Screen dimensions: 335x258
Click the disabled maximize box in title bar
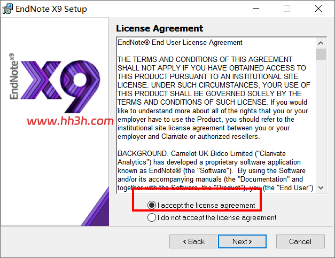click(x=287, y=9)
